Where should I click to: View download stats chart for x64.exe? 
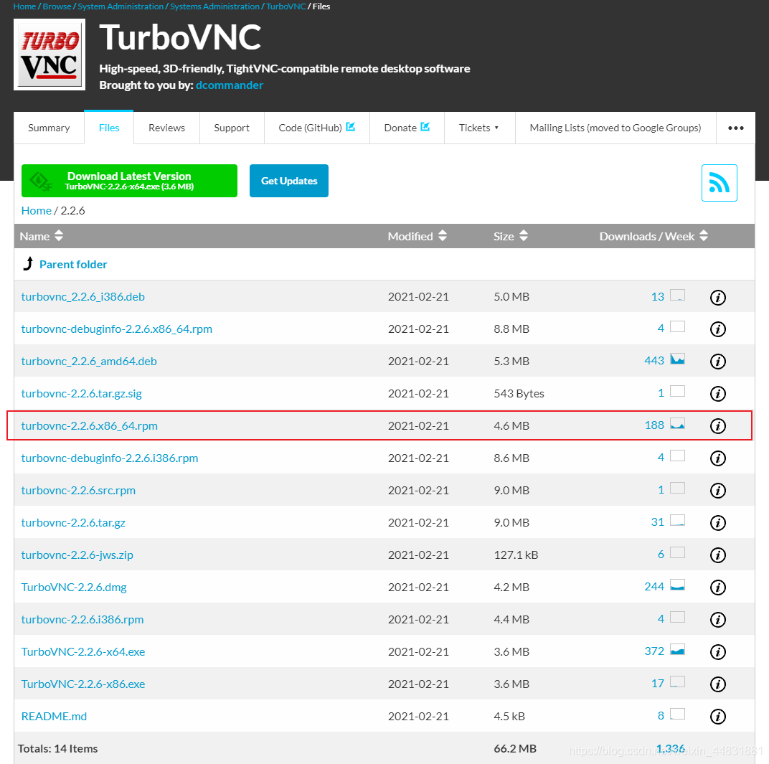677,650
